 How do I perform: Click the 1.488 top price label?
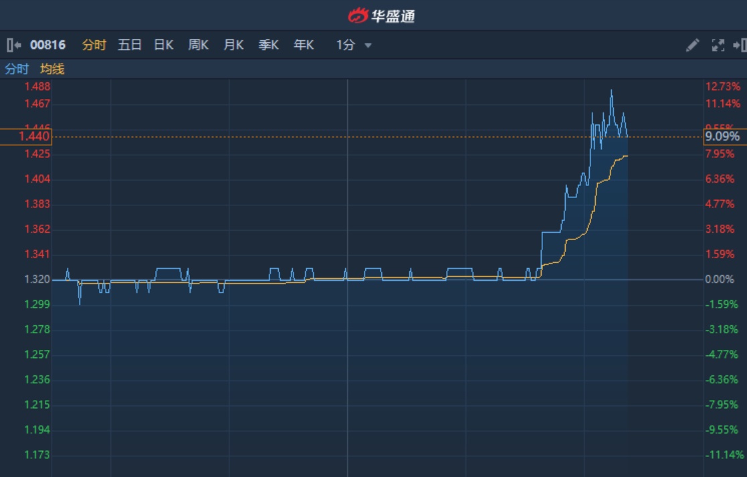pyautogui.click(x=37, y=87)
